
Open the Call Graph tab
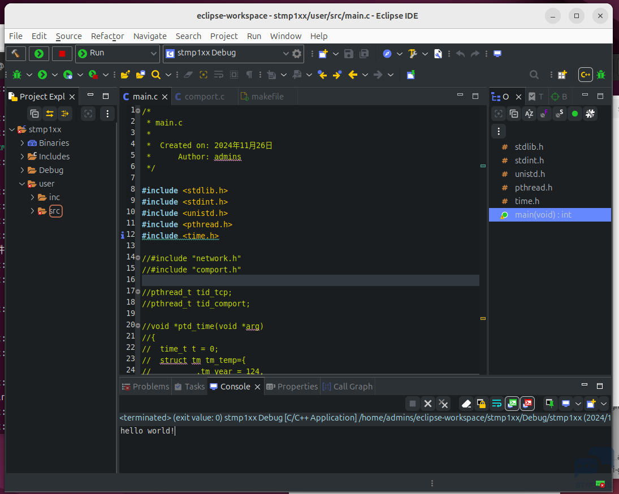click(348, 387)
